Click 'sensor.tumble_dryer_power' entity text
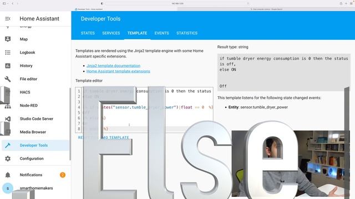Image resolution: width=355 pixels, height=199 pixels. [x=264, y=107]
